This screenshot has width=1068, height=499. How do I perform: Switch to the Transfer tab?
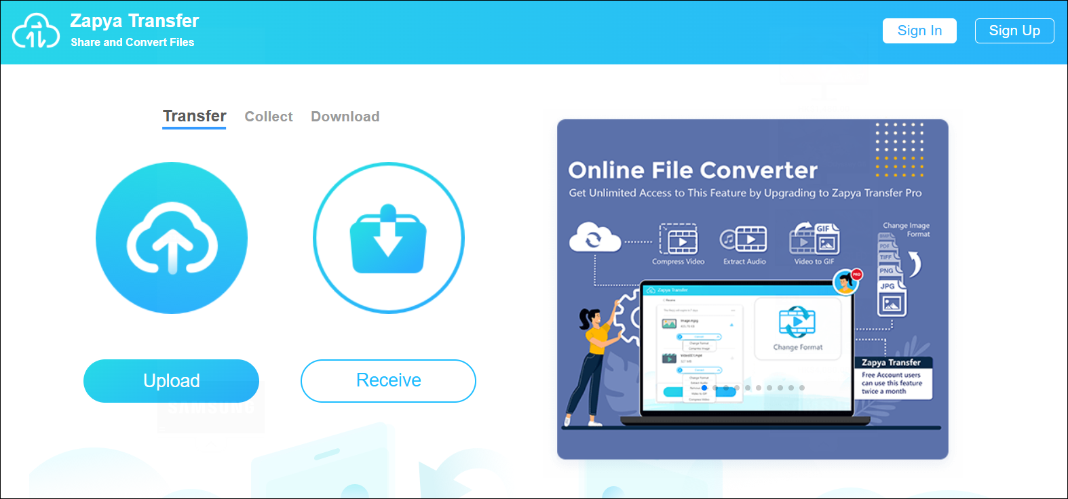click(194, 117)
